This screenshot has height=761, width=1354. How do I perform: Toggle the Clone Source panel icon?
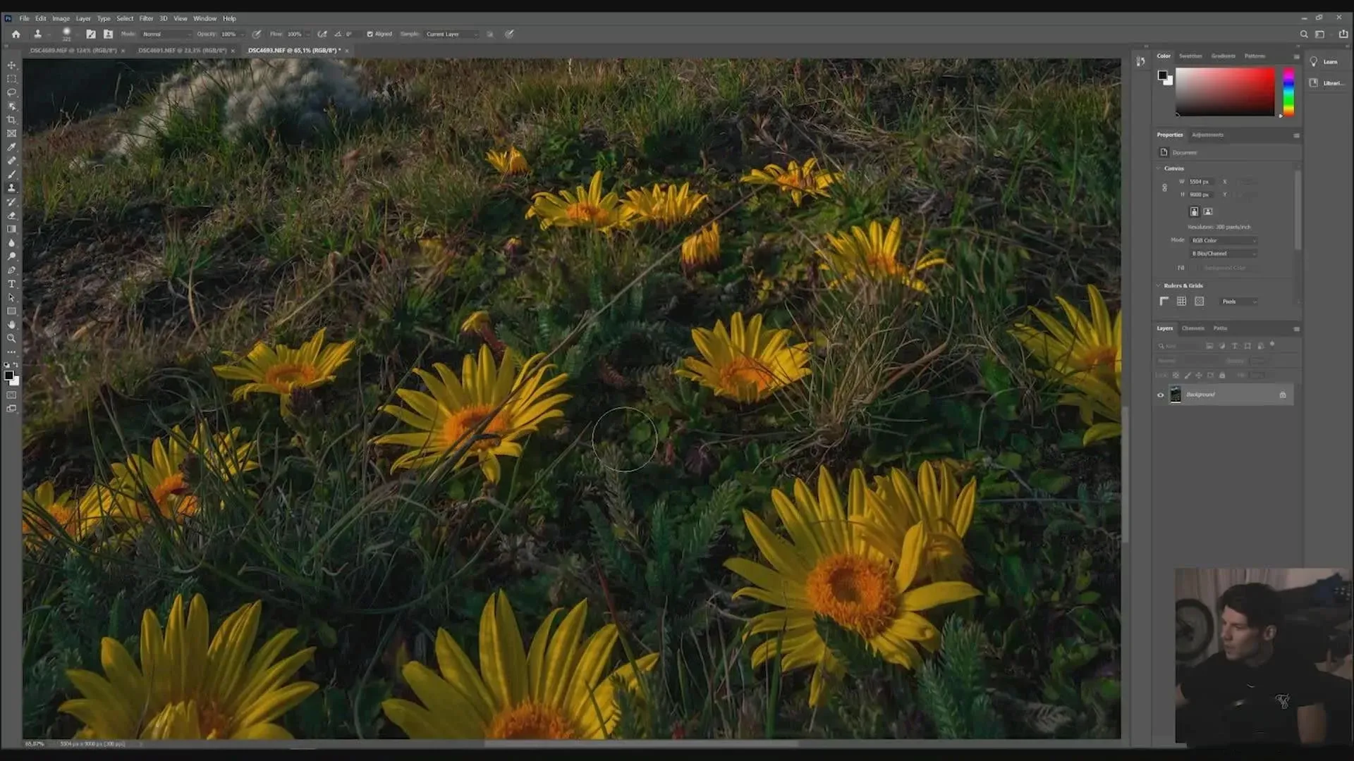(108, 34)
